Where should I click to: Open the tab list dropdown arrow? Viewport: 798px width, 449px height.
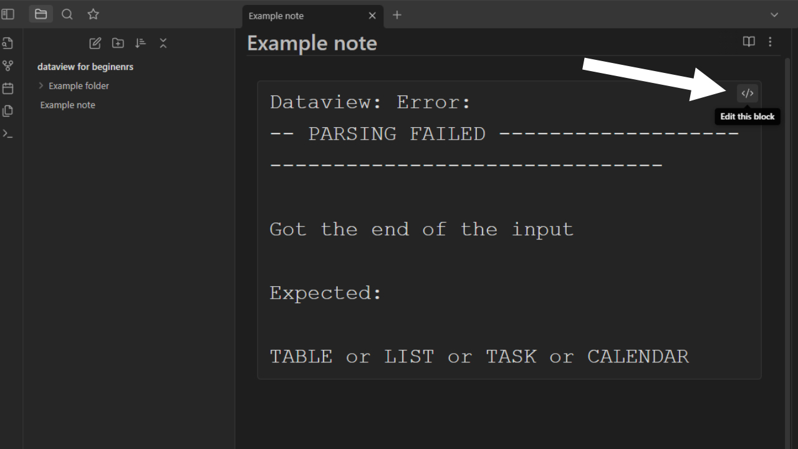(x=774, y=14)
